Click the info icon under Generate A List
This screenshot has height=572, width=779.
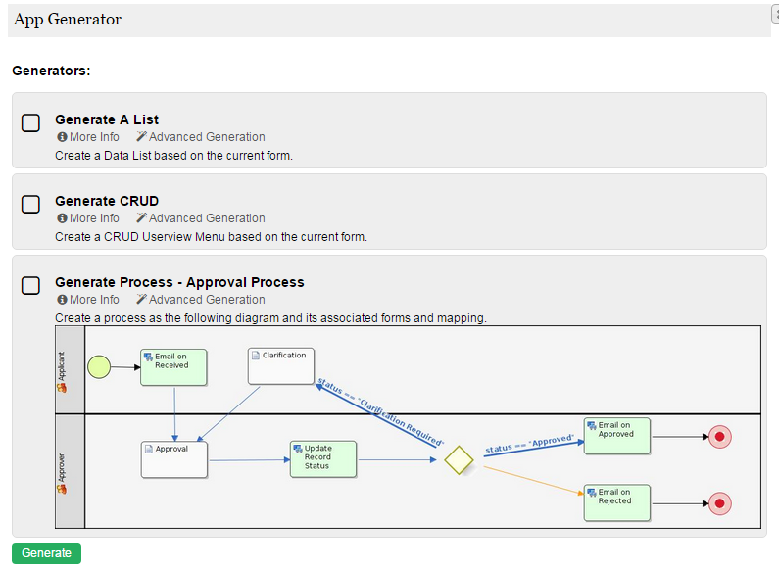point(62,137)
